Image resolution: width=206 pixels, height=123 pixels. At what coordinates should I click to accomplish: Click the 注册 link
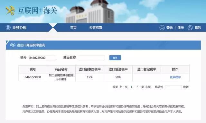click(181, 28)
